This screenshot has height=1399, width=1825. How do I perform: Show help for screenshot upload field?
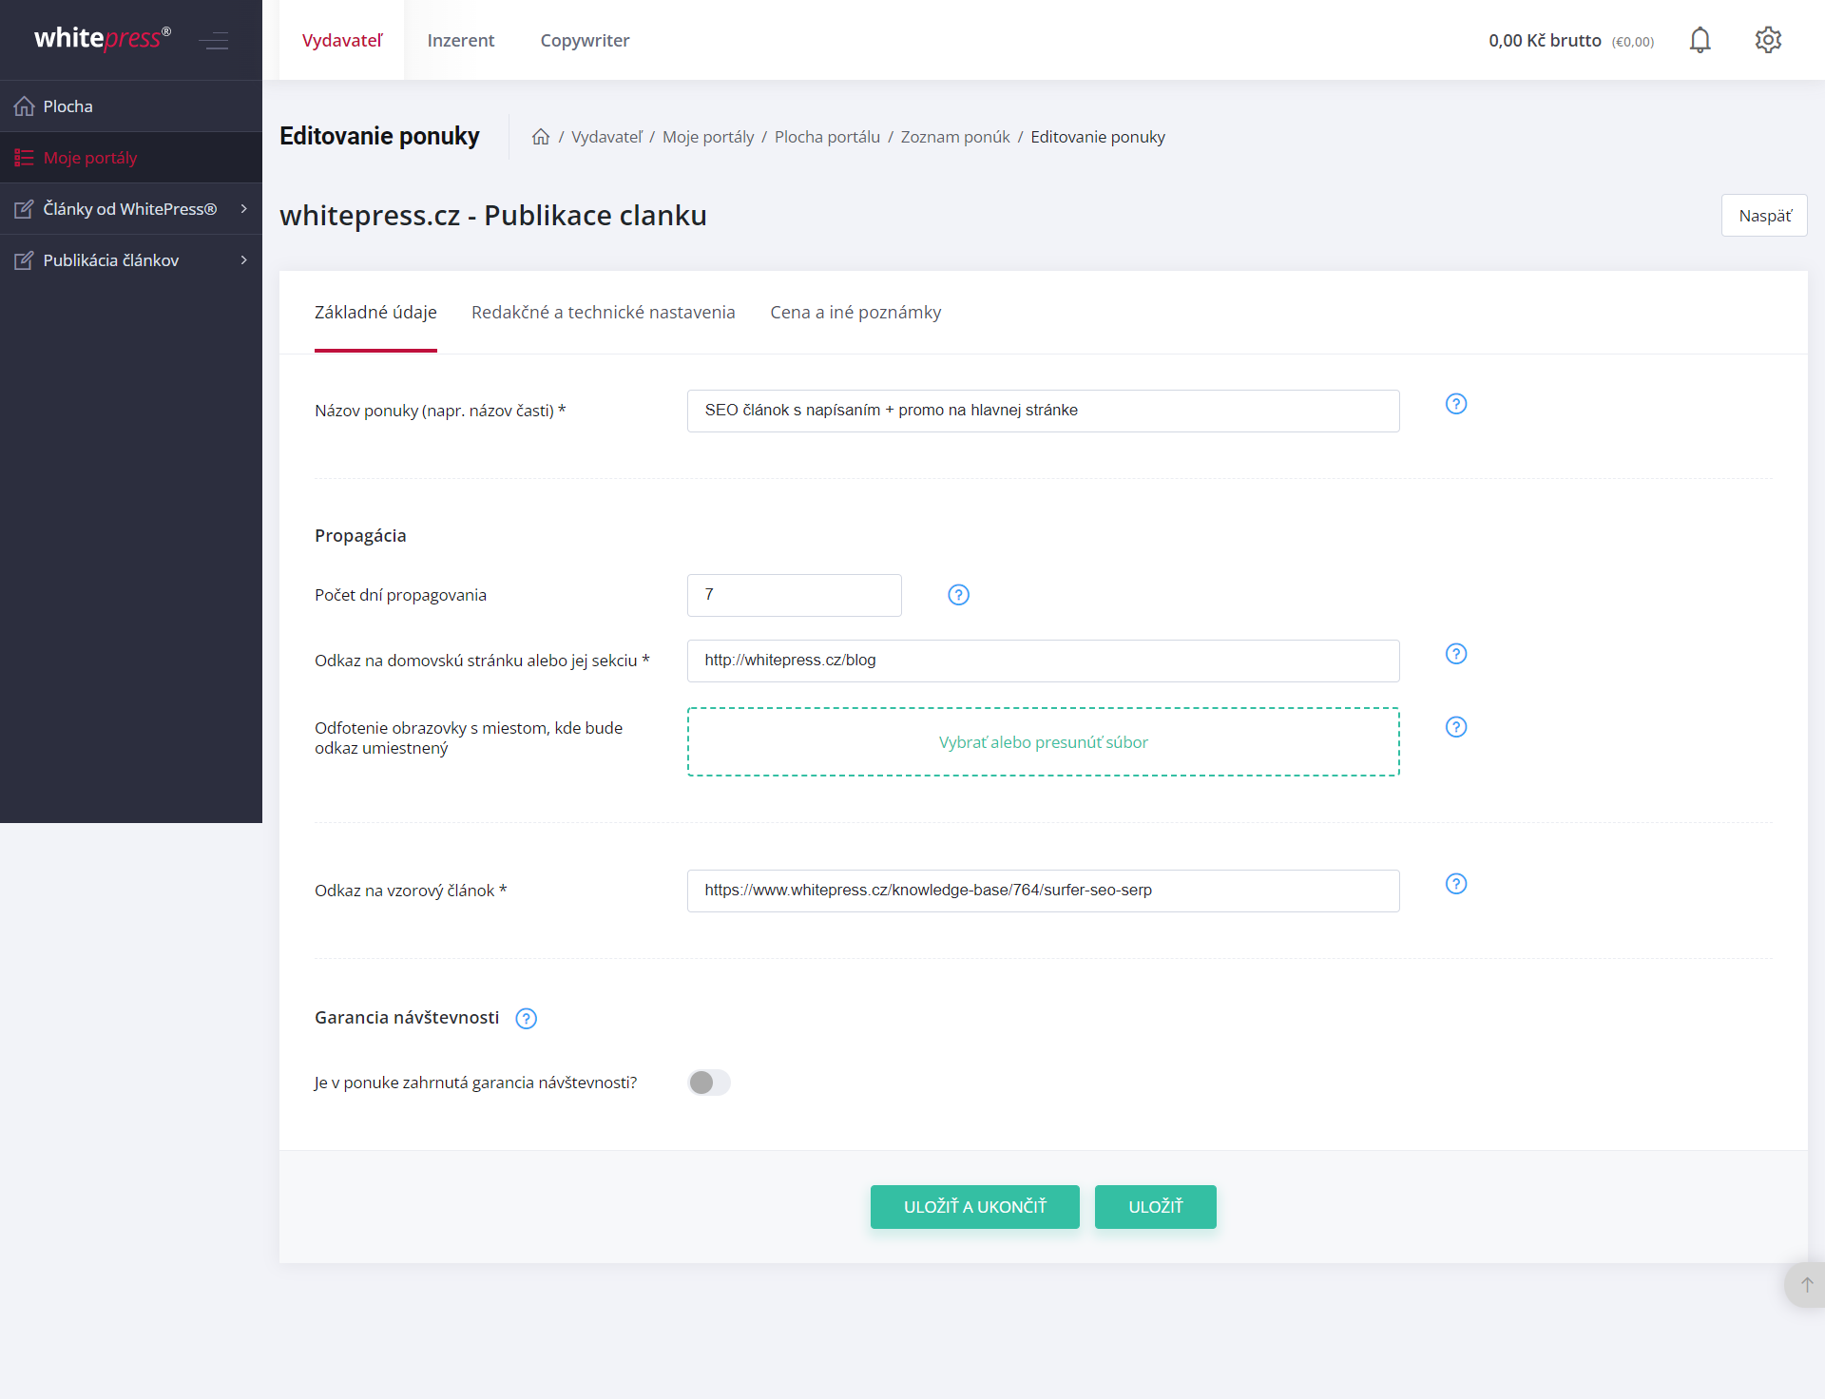pyautogui.click(x=1456, y=727)
